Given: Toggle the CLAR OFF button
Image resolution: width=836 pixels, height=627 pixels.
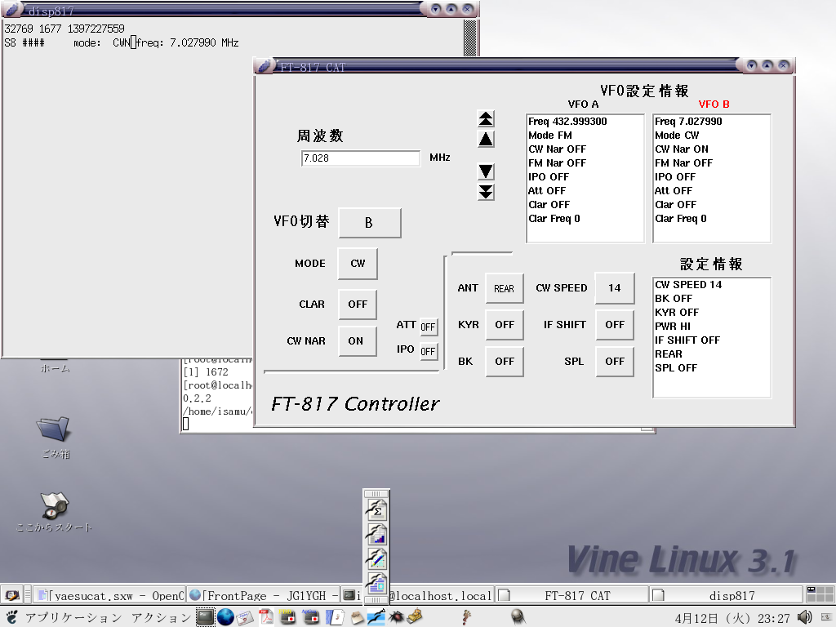Looking at the screenshot, I should tap(358, 304).
